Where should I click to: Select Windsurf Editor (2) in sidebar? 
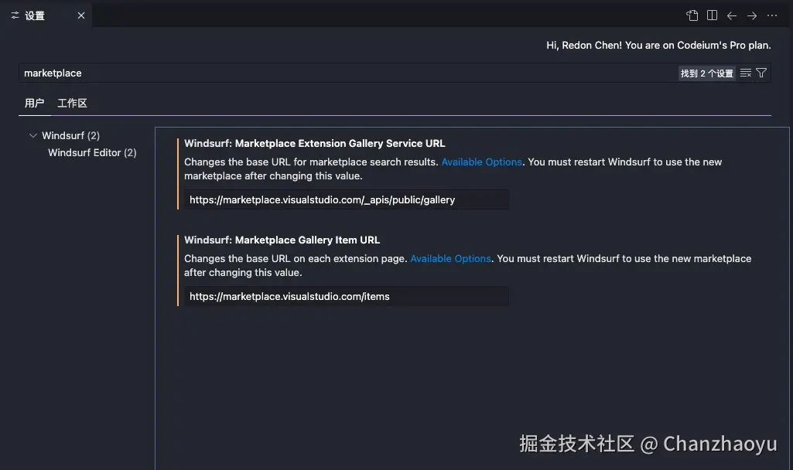click(x=92, y=152)
